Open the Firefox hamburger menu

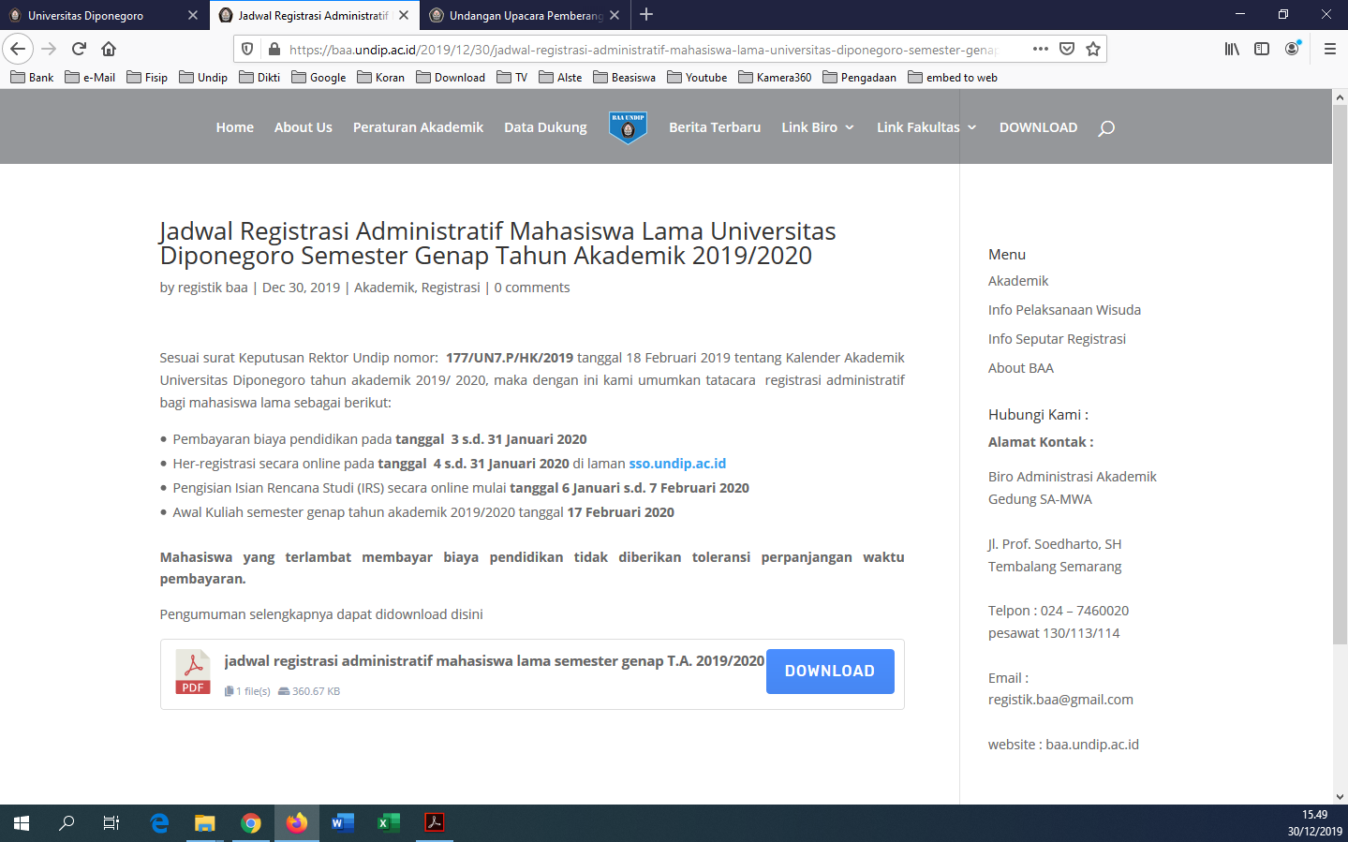click(1329, 49)
